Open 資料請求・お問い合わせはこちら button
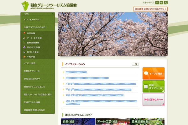 coord(150,9)
